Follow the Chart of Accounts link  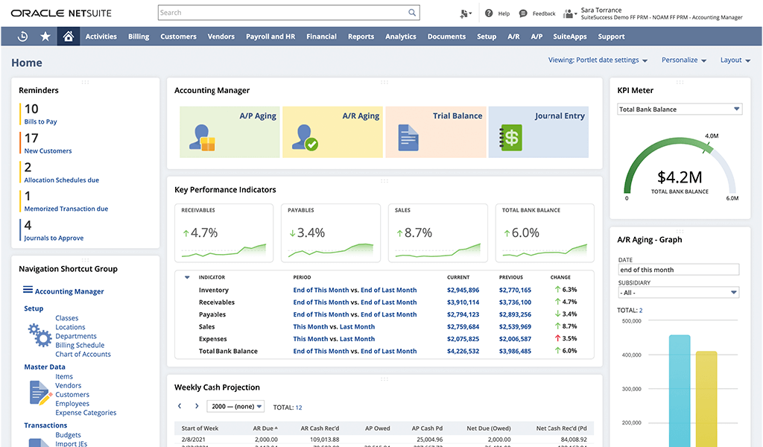tap(83, 354)
